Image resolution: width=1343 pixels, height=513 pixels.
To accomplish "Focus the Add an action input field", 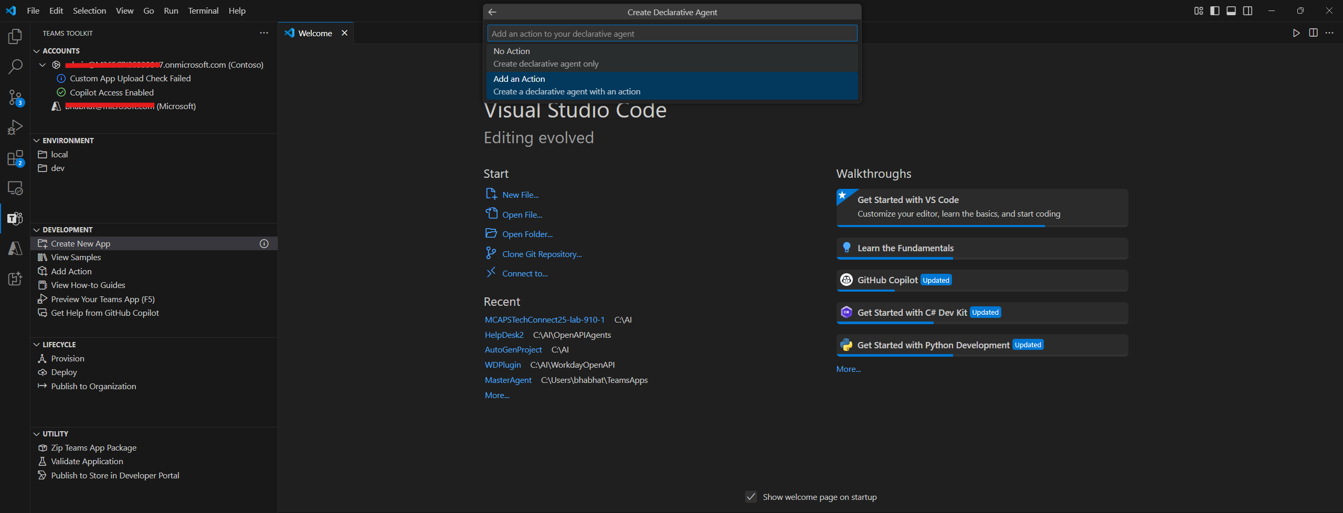I will [672, 34].
